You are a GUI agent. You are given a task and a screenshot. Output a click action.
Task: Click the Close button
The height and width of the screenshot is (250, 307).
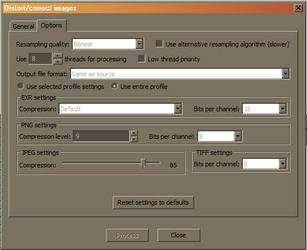(179, 235)
